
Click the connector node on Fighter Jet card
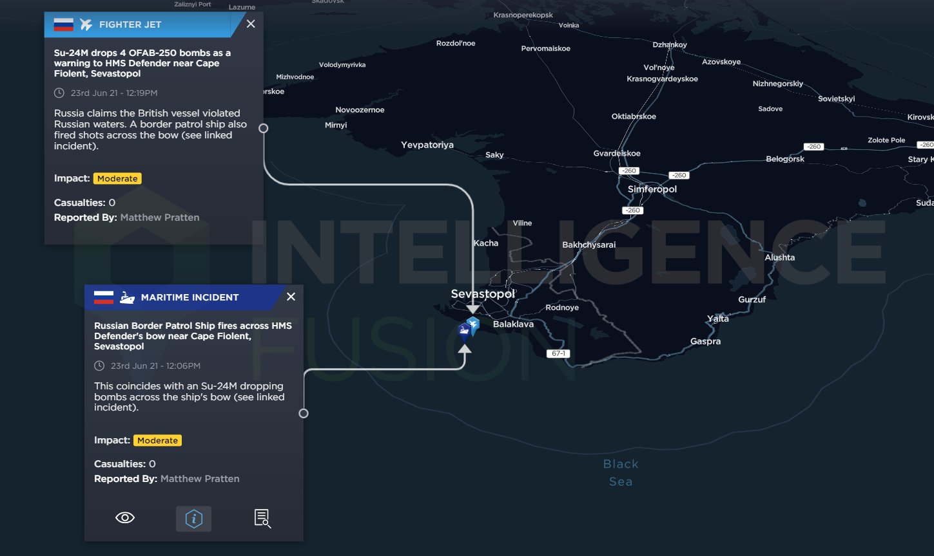[x=263, y=128]
